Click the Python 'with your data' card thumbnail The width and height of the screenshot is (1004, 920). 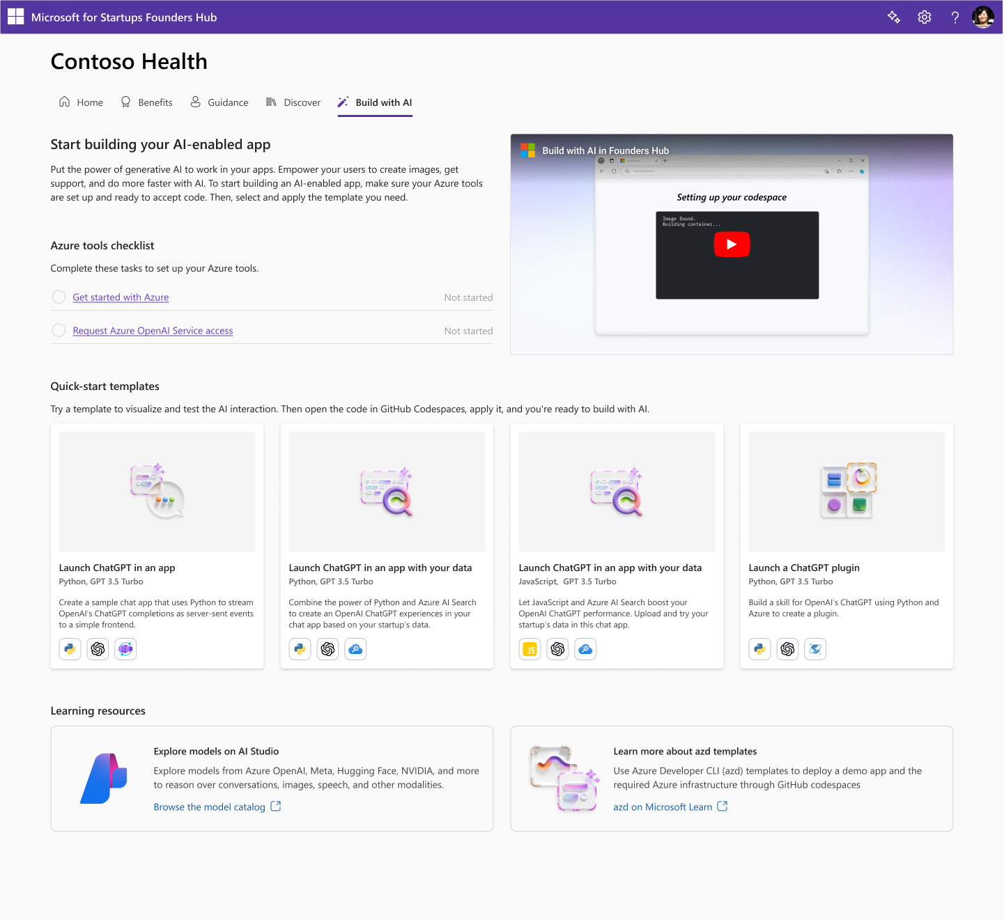(387, 492)
